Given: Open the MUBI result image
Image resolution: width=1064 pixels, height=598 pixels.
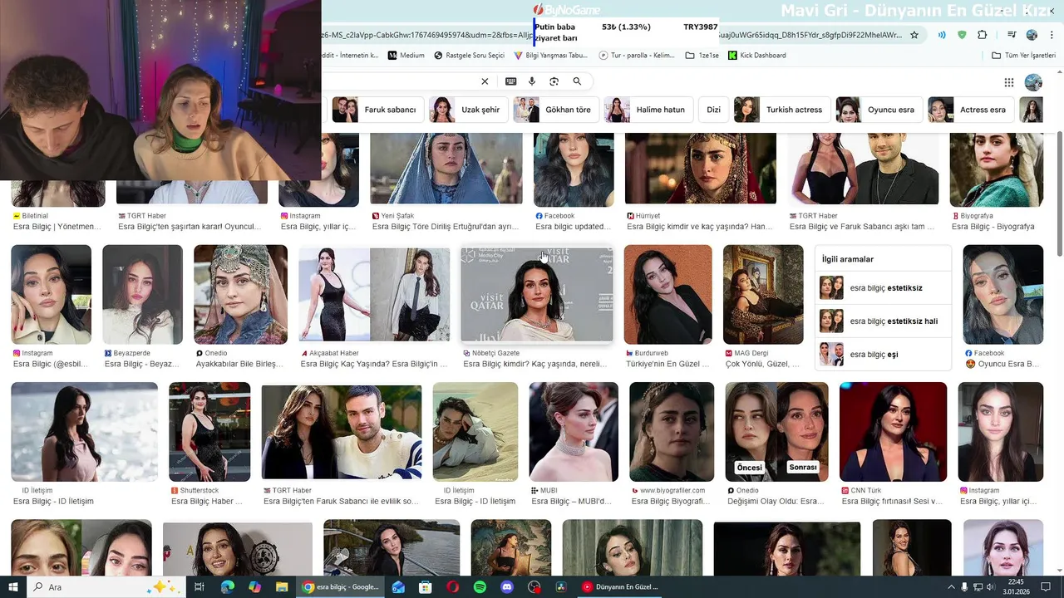Looking at the screenshot, I should click(x=574, y=431).
